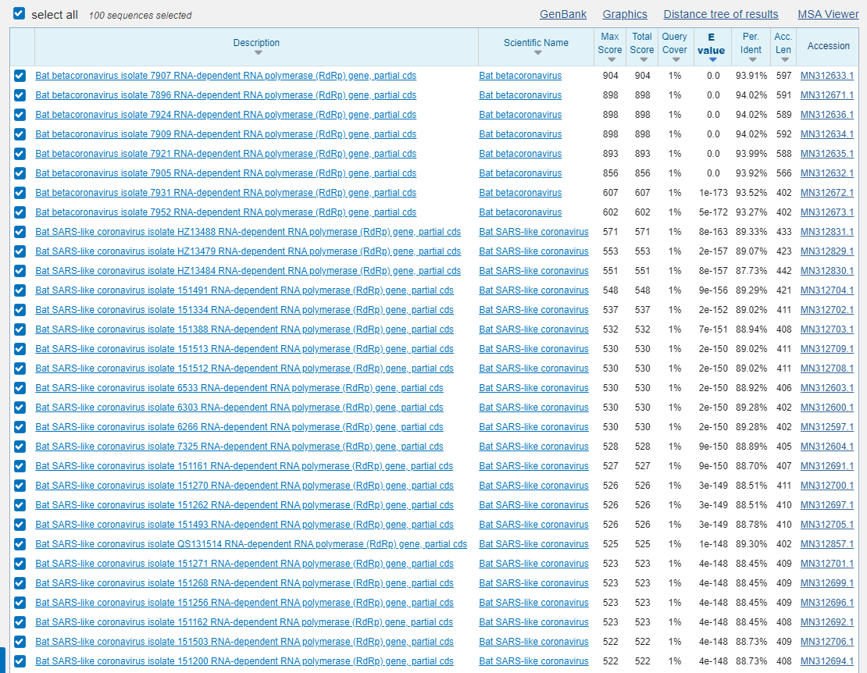Image resolution: width=867 pixels, height=673 pixels.
Task: Uncheck the row for isolate 151262
Action: pyautogui.click(x=20, y=505)
